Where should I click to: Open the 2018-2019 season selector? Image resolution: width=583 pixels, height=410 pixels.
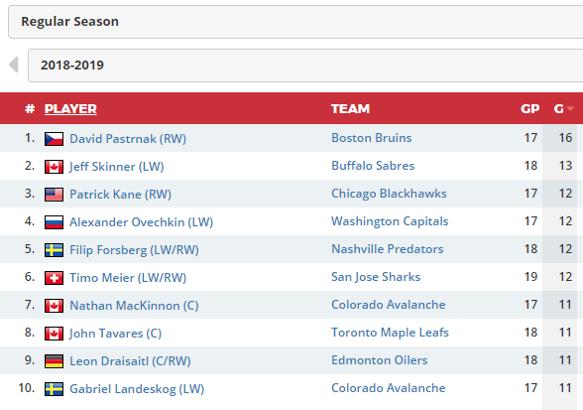pos(305,66)
